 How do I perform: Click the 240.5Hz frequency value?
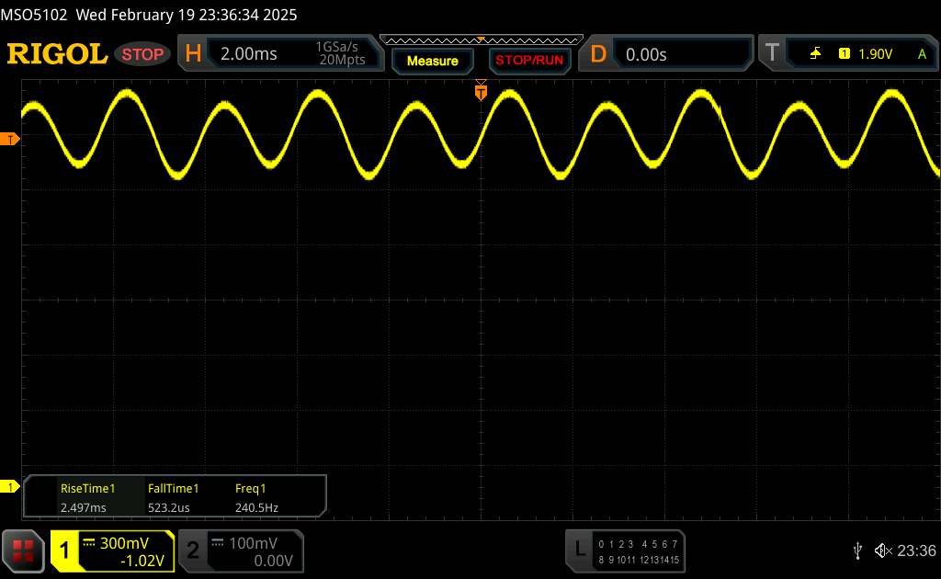pyautogui.click(x=256, y=507)
